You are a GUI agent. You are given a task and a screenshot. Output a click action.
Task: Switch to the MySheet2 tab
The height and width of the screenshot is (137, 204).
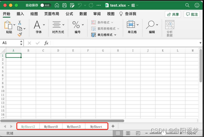pos(28,126)
